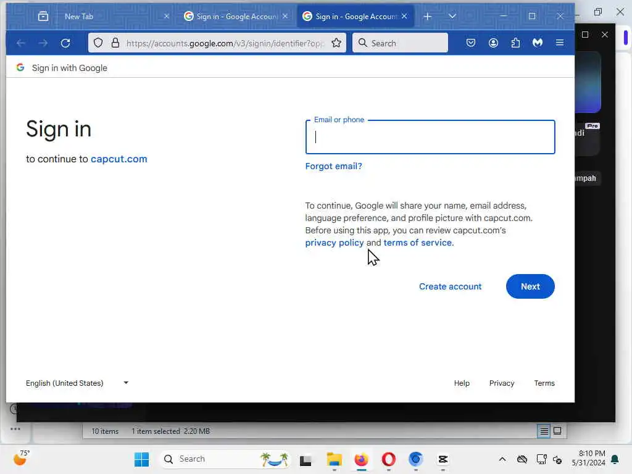Reload the current page
This screenshot has height=474, width=632.
65,43
